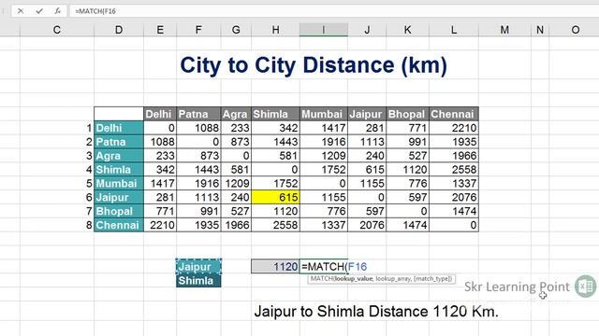Image resolution: width=599 pixels, height=336 pixels.
Task: Select column E header
Action: click(x=160, y=30)
